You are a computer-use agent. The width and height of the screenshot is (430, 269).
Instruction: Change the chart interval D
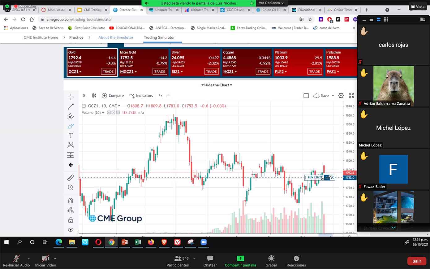click(x=84, y=96)
